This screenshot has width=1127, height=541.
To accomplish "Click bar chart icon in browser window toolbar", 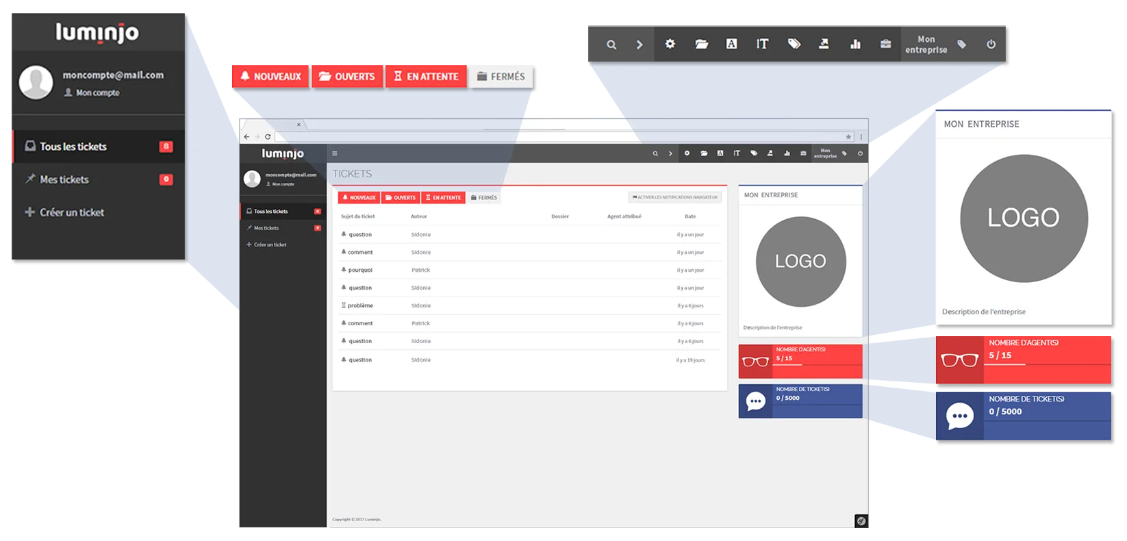I will [x=787, y=153].
